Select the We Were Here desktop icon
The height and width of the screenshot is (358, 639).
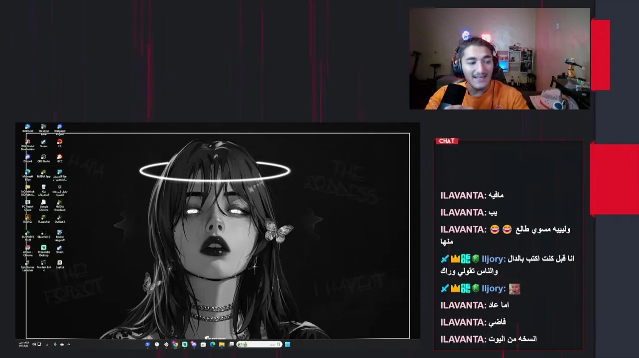point(44,129)
